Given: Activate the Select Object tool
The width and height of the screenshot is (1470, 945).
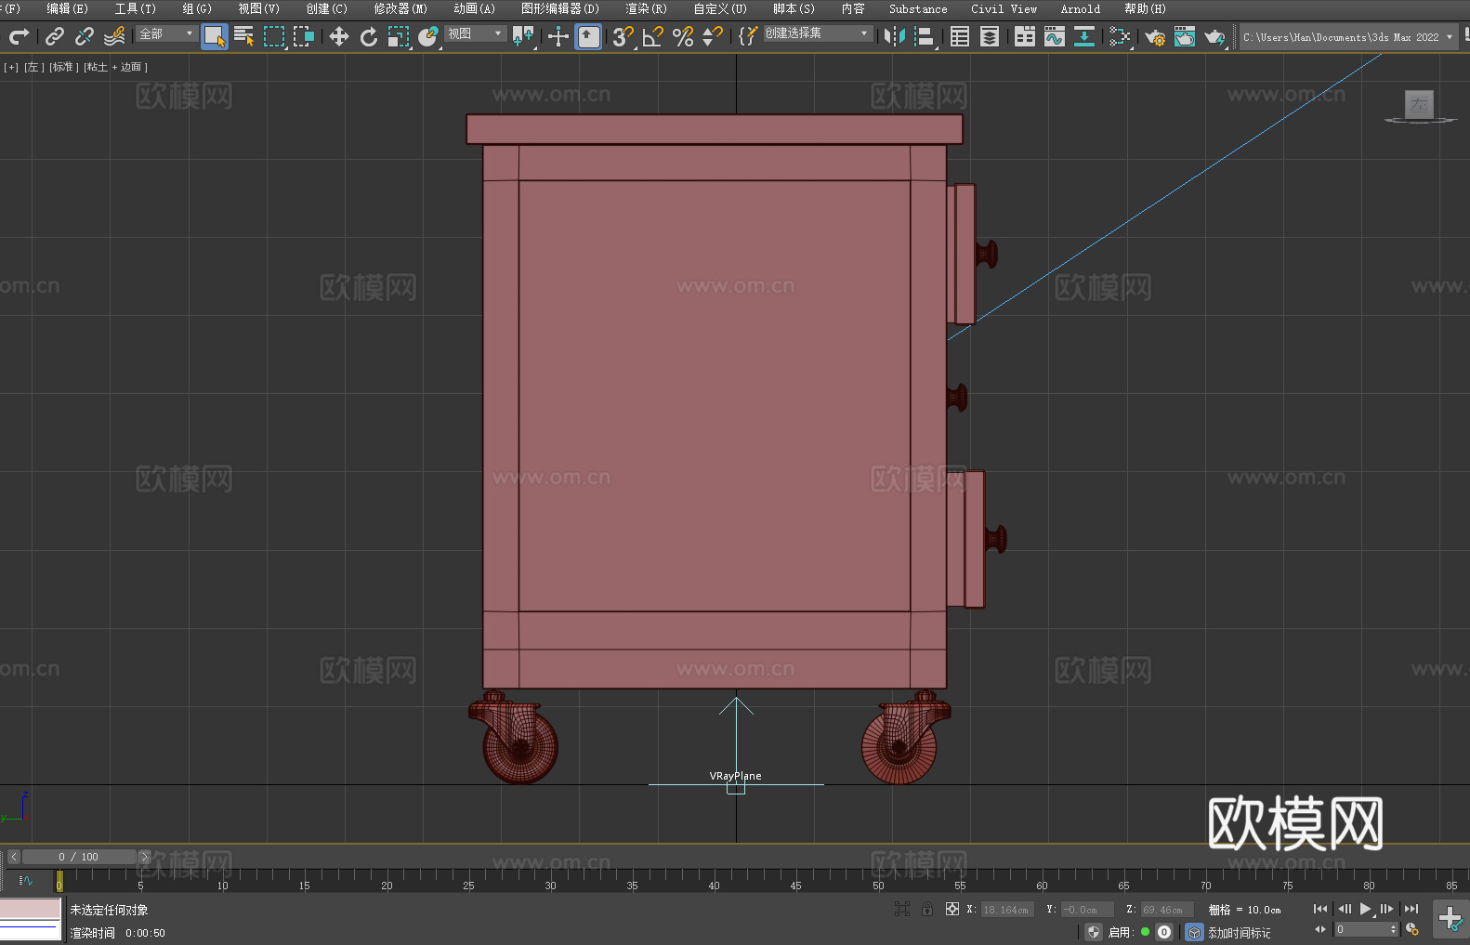Looking at the screenshot, I should [x=215, y=36].
